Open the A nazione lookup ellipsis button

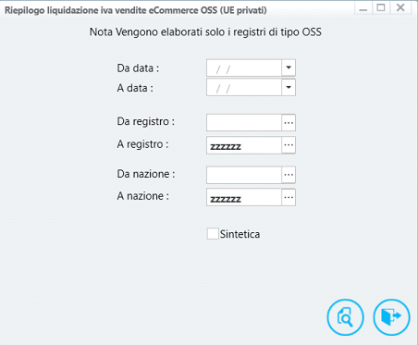pyautogui.click(x=289, y=197)
